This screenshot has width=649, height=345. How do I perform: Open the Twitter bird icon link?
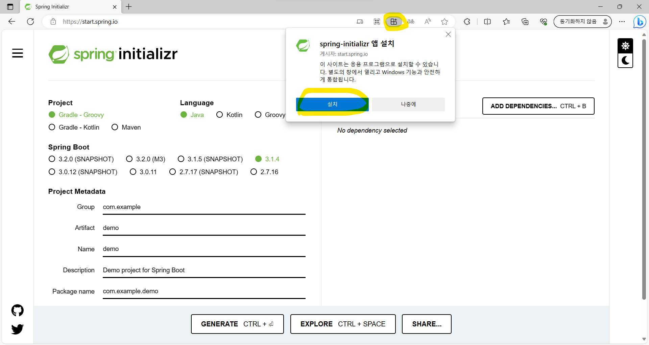18,329
